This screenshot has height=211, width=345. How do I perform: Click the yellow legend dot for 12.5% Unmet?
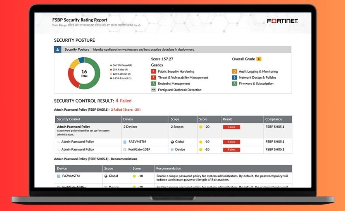click(111, 74)
